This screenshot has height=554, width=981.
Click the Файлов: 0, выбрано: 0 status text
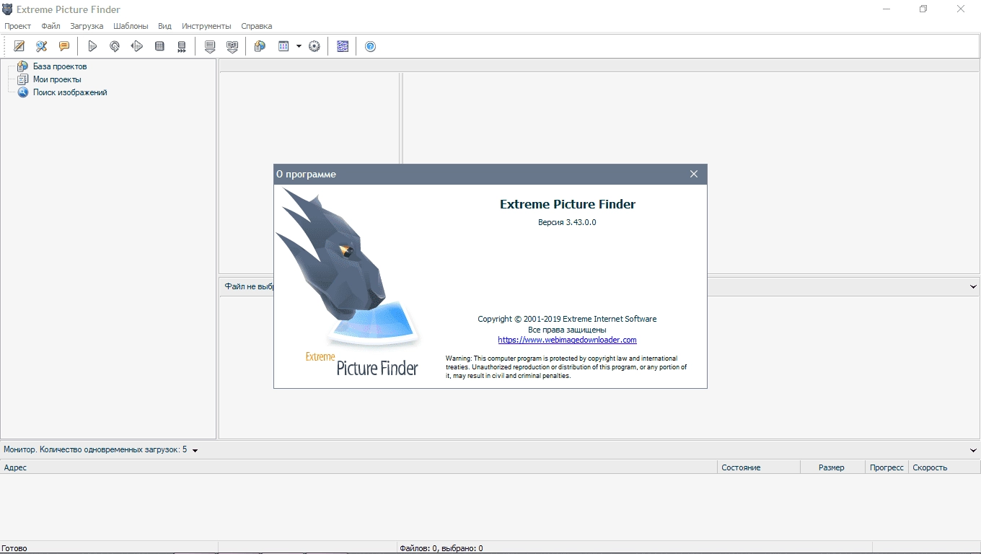(441, 548)
